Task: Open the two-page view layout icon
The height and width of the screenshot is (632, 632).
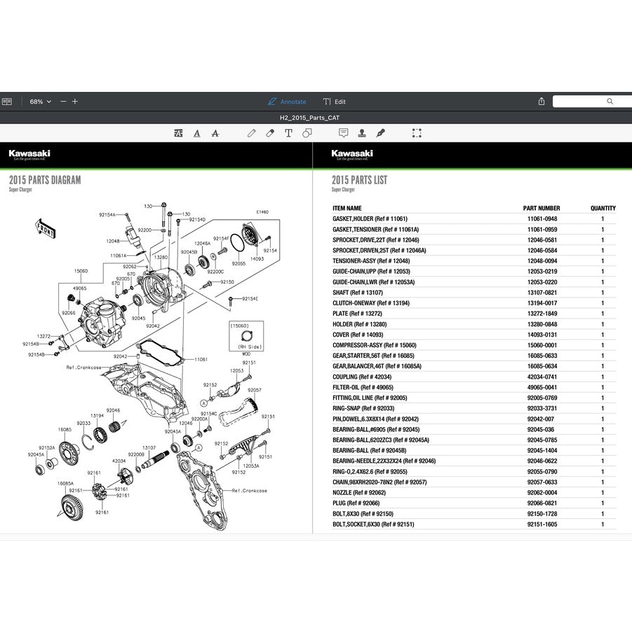Action: pyautogui.click(x=8, y=101)
